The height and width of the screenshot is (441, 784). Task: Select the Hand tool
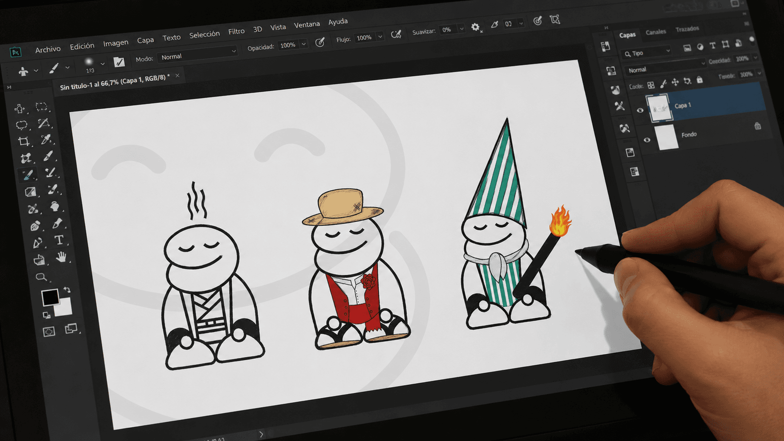61,257
